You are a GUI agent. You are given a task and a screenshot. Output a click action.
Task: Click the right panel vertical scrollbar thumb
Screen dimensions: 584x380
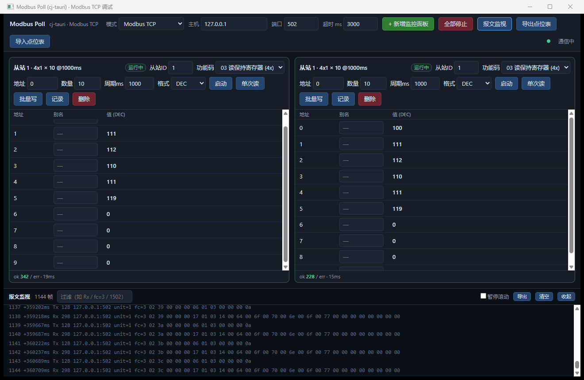[x=571, y=185]
